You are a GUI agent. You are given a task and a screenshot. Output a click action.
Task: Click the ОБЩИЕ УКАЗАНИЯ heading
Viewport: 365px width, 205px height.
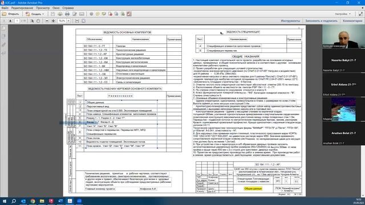coord(245,56)
